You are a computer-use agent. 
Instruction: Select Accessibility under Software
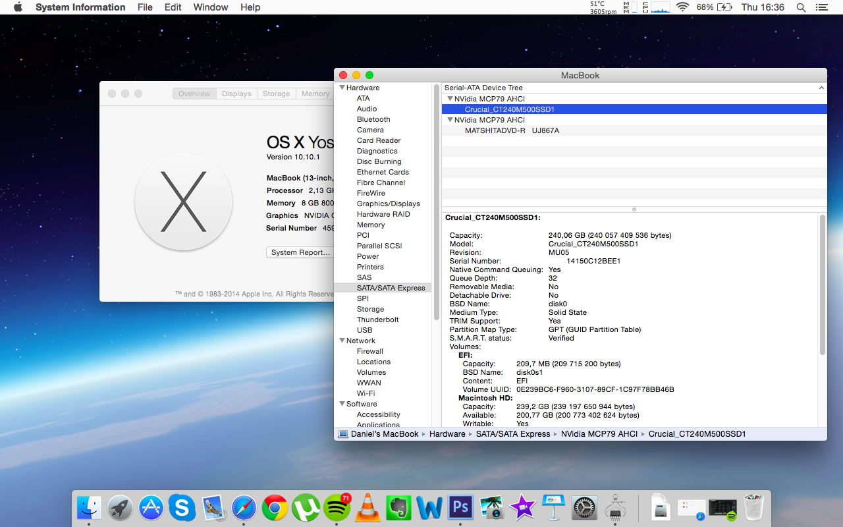pyautogui.click(x=379, y=414)
